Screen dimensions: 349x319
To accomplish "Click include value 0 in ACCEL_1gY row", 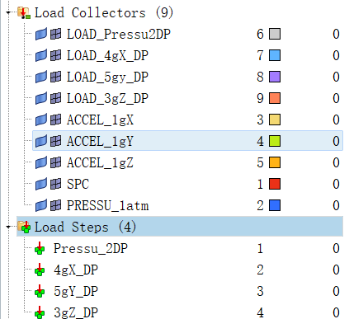I will pyautogui.click(x=336, y=141).
